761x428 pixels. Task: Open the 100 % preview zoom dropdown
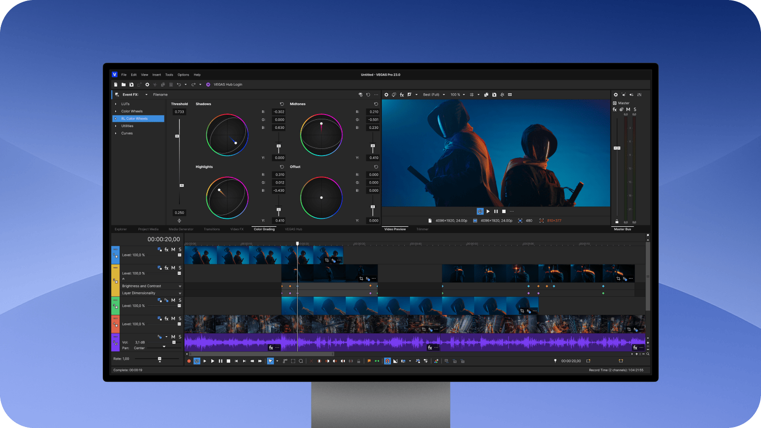point(464,95)
